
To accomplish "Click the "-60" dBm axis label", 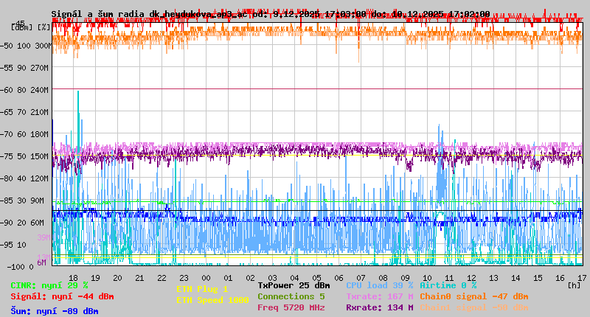I will pos(7,90).
